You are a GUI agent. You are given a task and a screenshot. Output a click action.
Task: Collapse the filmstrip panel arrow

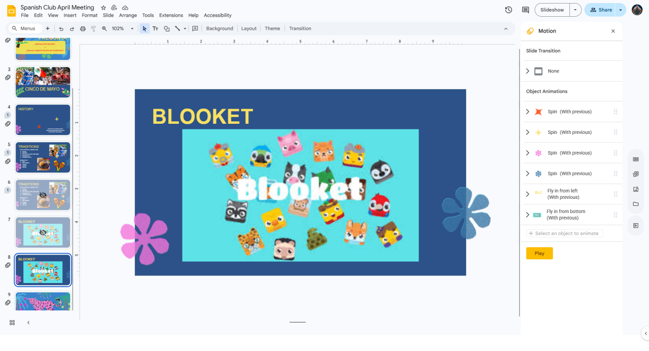tap(28, 323)
